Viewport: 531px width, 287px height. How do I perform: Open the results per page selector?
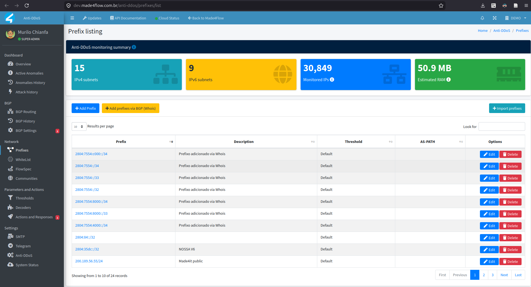coord(79,127)
